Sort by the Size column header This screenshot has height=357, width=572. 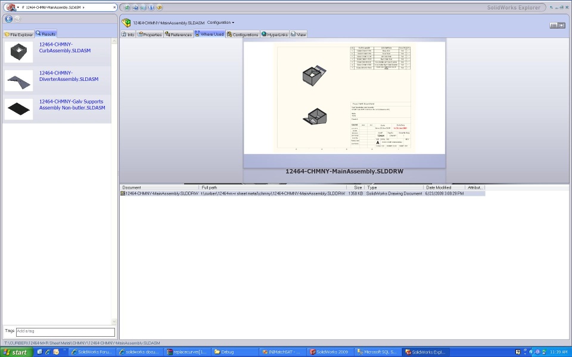coord(356,187)
